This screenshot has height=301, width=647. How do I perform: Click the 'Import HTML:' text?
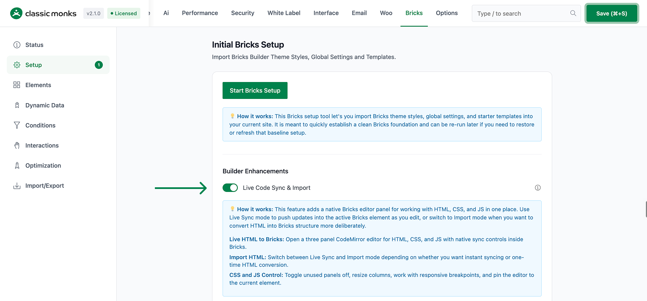click(248, 257)
